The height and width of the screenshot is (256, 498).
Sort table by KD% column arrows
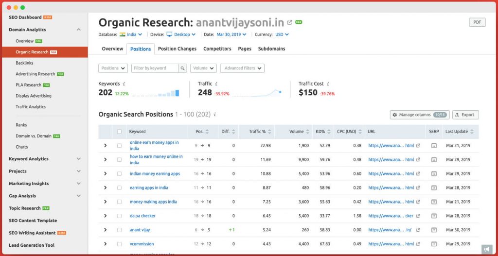pos(329,132)
